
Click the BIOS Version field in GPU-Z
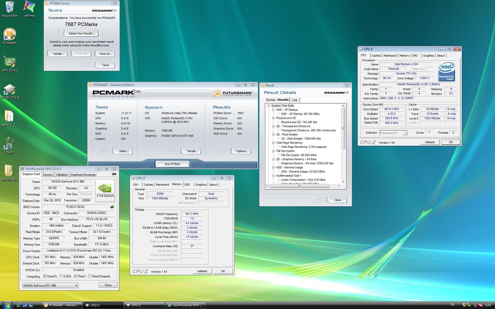75,207
